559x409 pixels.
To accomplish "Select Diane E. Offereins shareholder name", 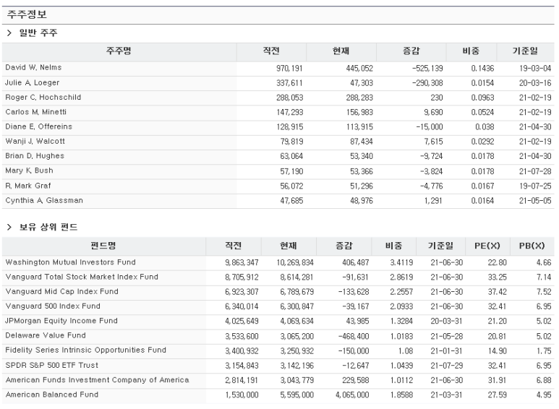I will click(39, 126).
